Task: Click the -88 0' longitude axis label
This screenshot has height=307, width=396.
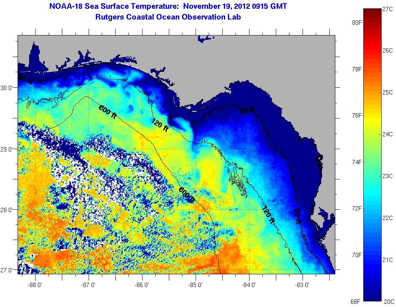Action: [x=35, y=285]
